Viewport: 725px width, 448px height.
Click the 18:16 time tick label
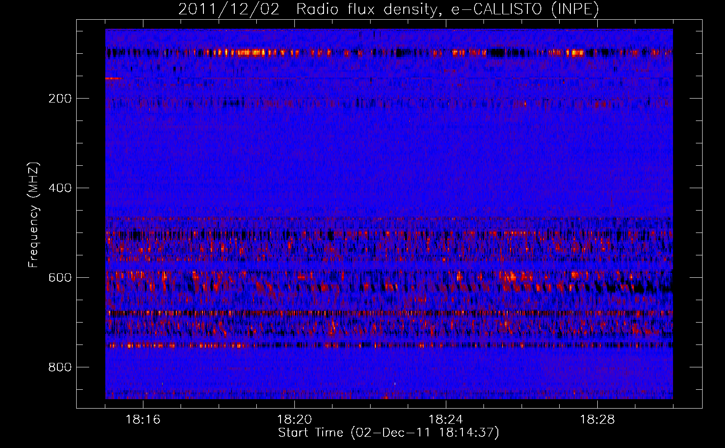[x=143, y=420]
